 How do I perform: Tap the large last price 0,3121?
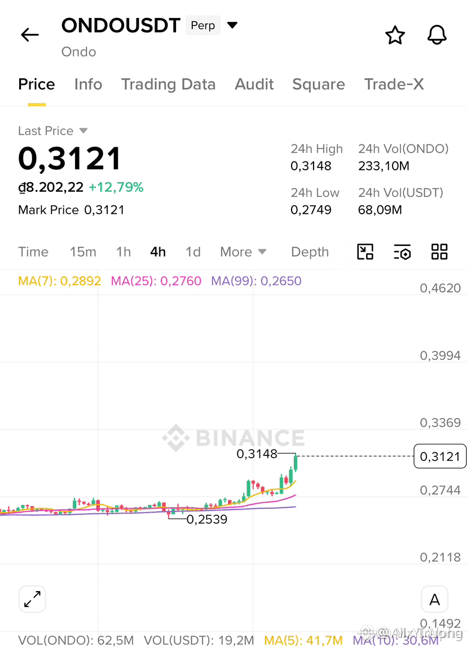click(70, 159)
